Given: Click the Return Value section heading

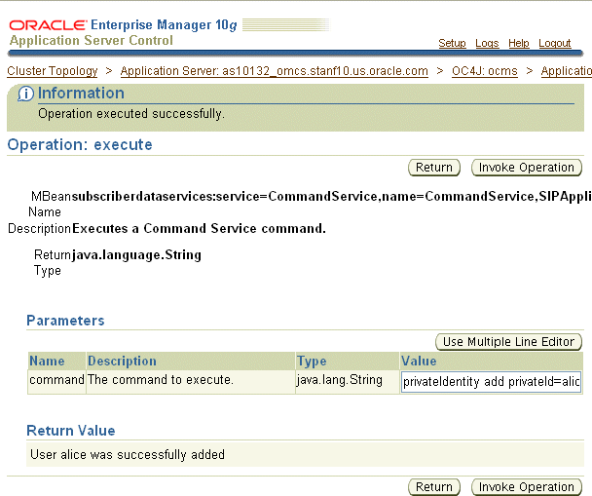Looking at the screenshot, I should click(71, 431).
